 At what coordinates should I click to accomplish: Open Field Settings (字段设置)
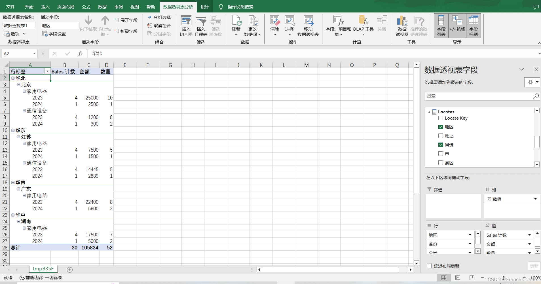click(54, 34)
